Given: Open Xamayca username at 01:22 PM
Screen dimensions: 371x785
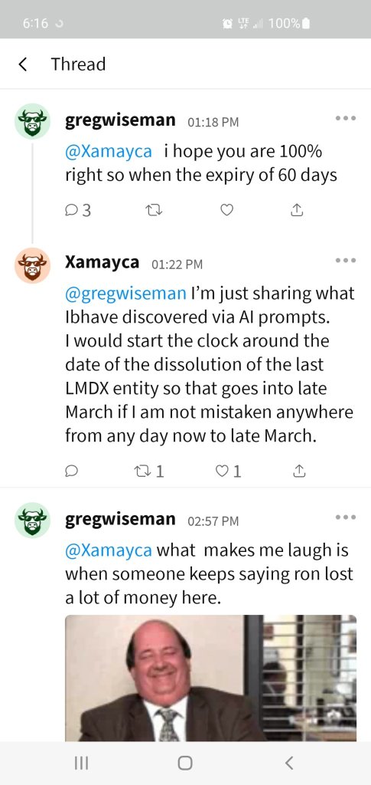Looking at the screenshot, I should [x=103, y=262].
